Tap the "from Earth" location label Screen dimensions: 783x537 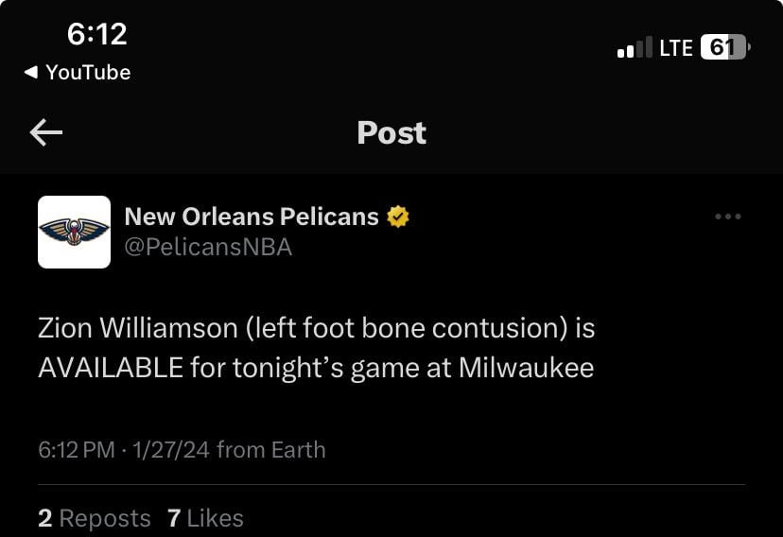pos(270,450)
